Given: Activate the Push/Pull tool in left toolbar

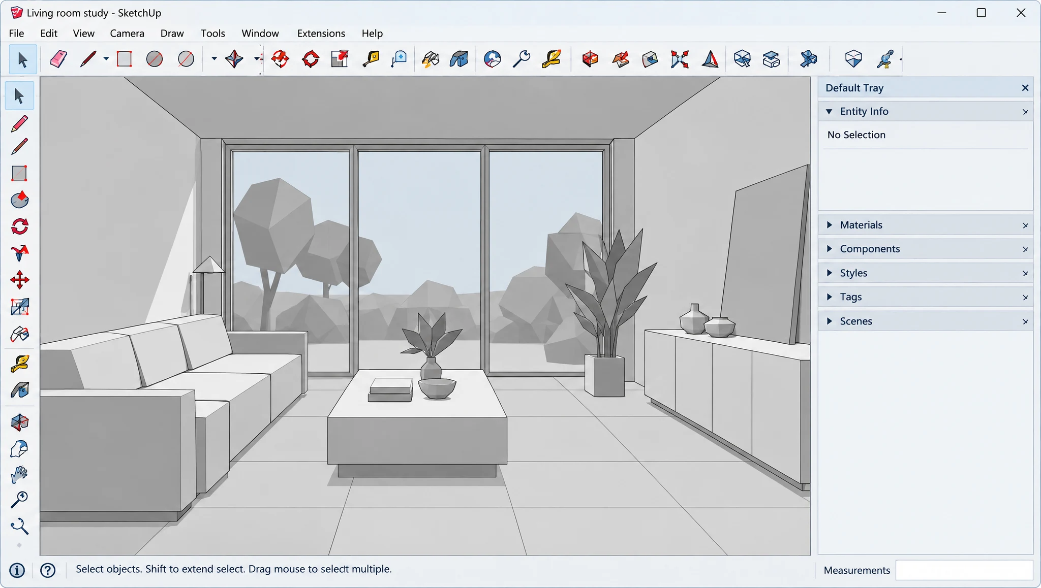Looking at the screenshot, I should 19,200.
